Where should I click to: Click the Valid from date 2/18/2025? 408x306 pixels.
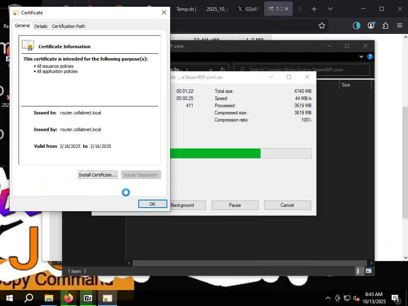coord(70,146)
